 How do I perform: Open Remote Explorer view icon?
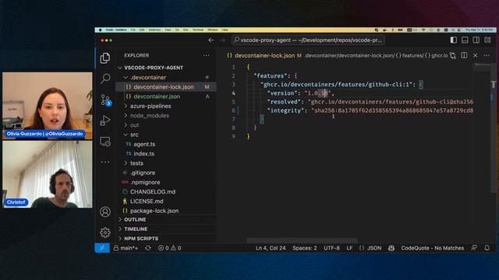pos(105,142)
